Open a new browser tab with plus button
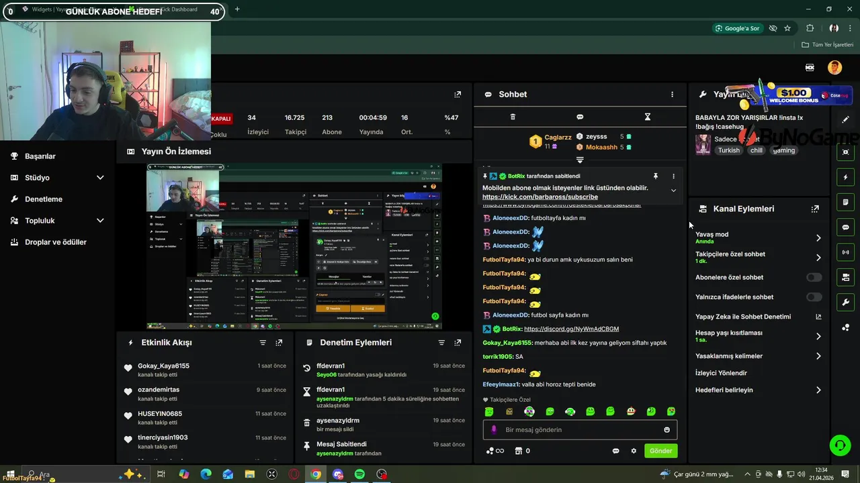This screenshot has width=860, height=483. pyautogui.click(x=236, y=9)
